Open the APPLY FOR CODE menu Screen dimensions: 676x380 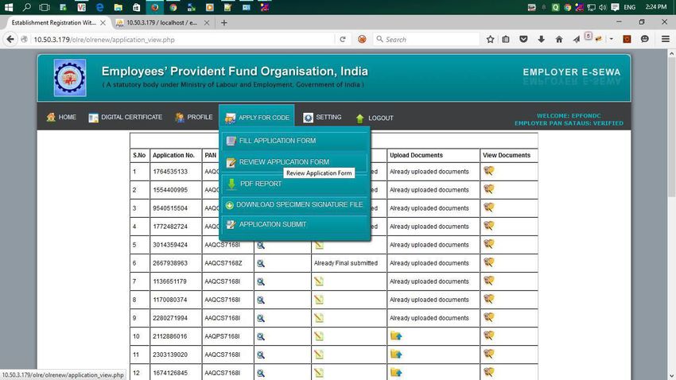pos(257,117)
